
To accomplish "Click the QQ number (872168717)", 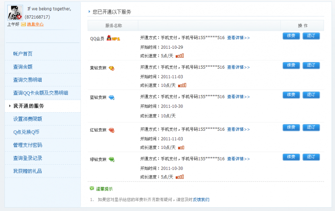I will [x=37, y=17].
